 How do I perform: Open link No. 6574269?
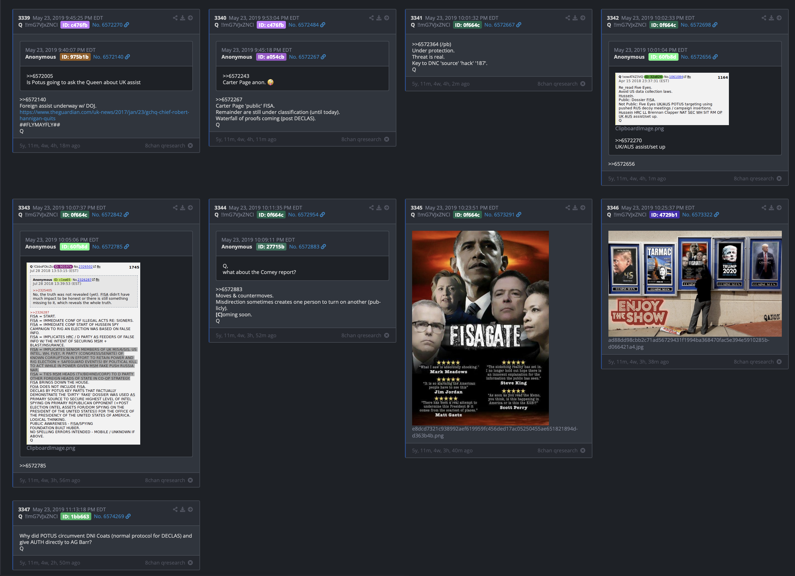(109, 516)
